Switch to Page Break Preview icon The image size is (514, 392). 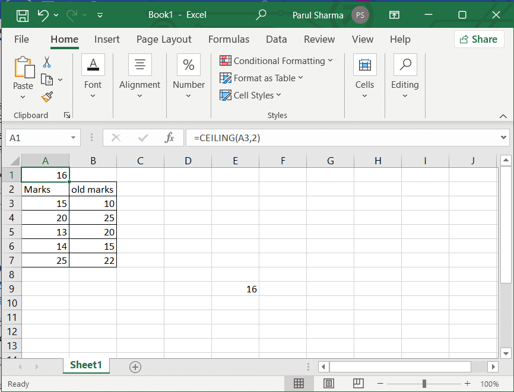coord(358,384)
